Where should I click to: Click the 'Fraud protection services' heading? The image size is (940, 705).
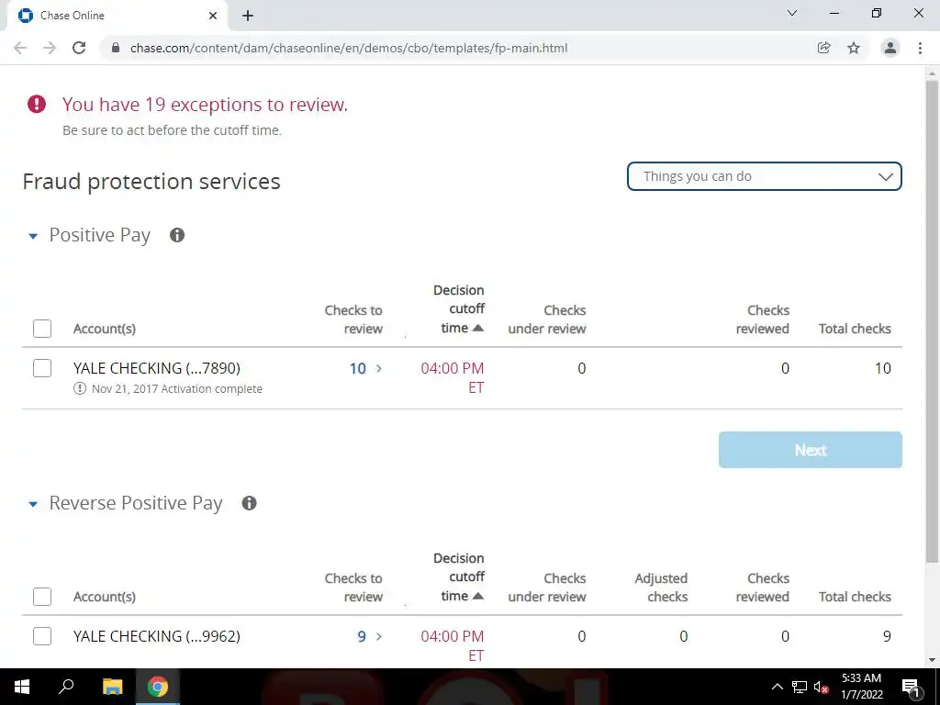tap(151, 181)
